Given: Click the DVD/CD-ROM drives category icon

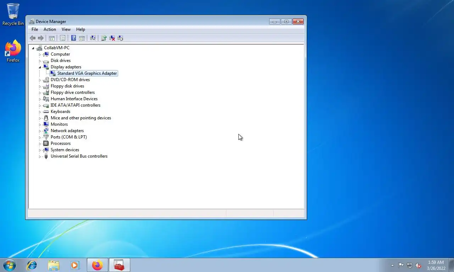Looking at the screenshot, I should coord(46,80).
